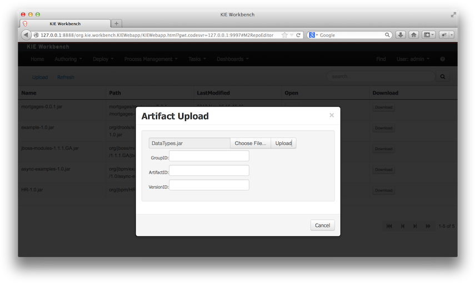Image resolution: width=475 pixels, height=283 pixels.
Task: Open the URL history dropdown arrow
Action: pos(292,35)
